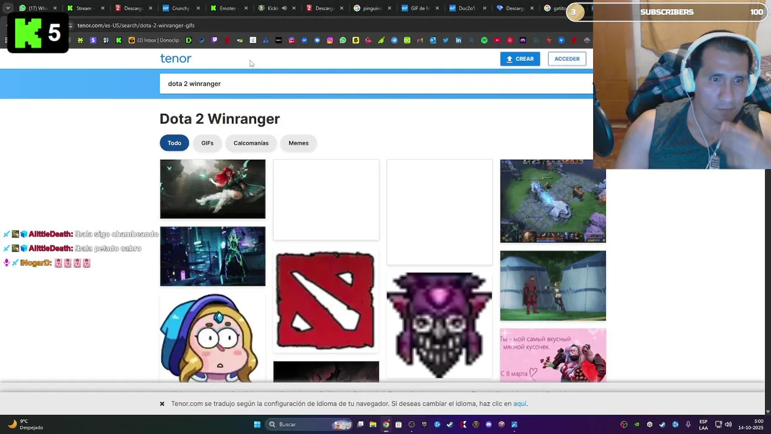This screenshot has height=434, width=771.
Task: Open the pink 8 марта greeting GIF
Action: click(x=553, y=355)
